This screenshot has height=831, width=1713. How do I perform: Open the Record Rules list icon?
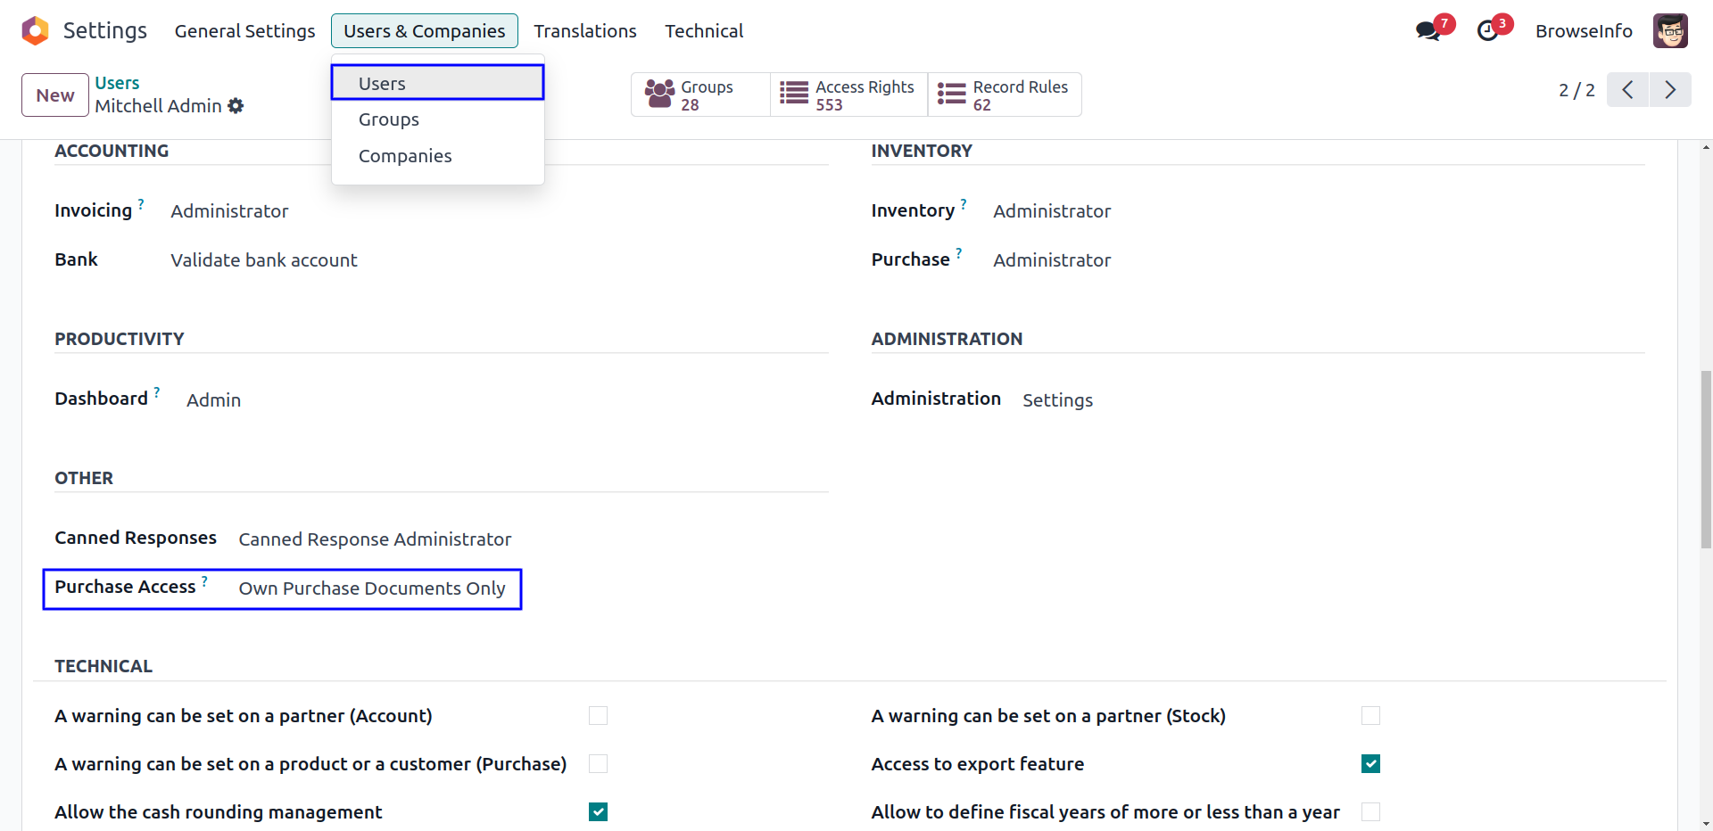[x=952, y=95]
